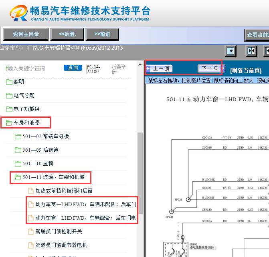
Task: Click the tree panel scrollbar thumb
Action: tap(140, 173)
